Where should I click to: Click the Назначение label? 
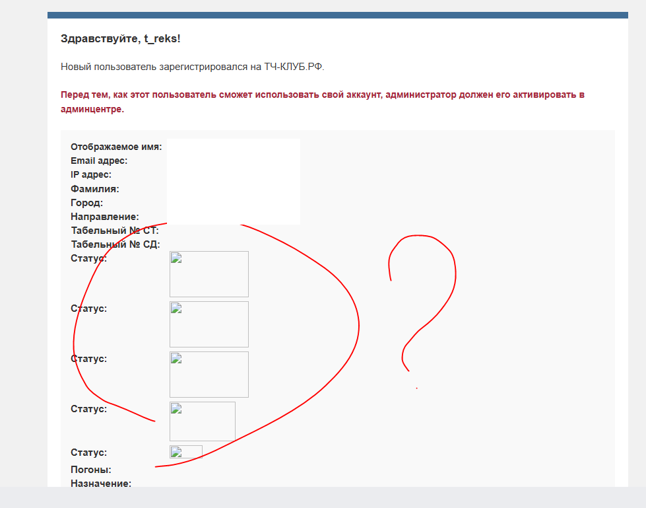(101, 484)
